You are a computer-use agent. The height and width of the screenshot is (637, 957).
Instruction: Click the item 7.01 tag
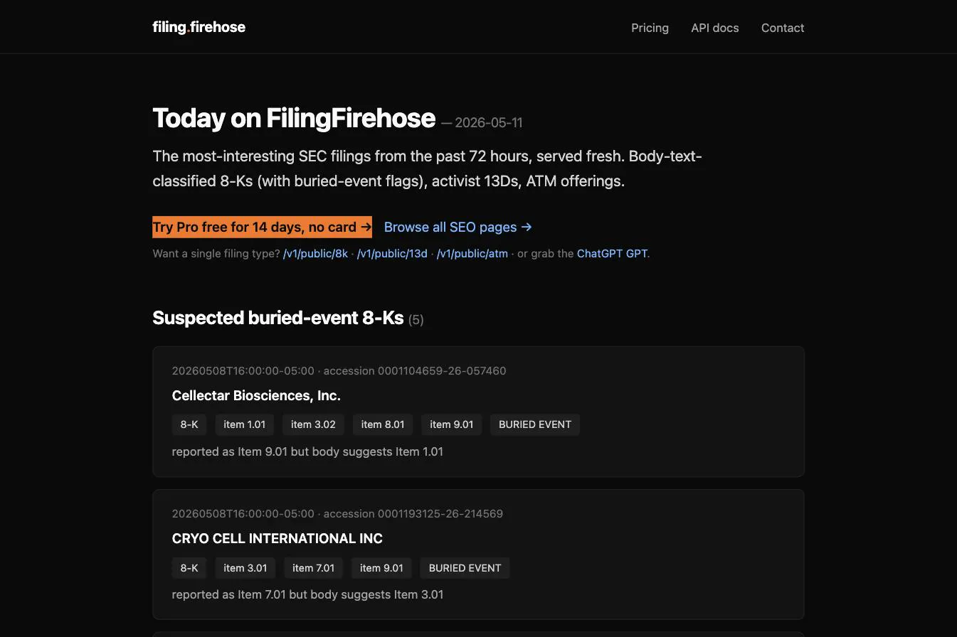point(313,568)
